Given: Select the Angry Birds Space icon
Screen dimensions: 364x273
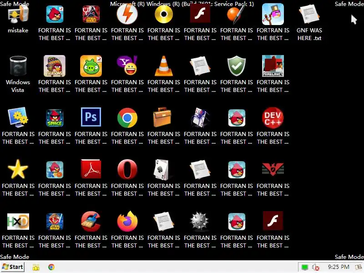Looking at the screenshot, I should (x=55, y=118).
